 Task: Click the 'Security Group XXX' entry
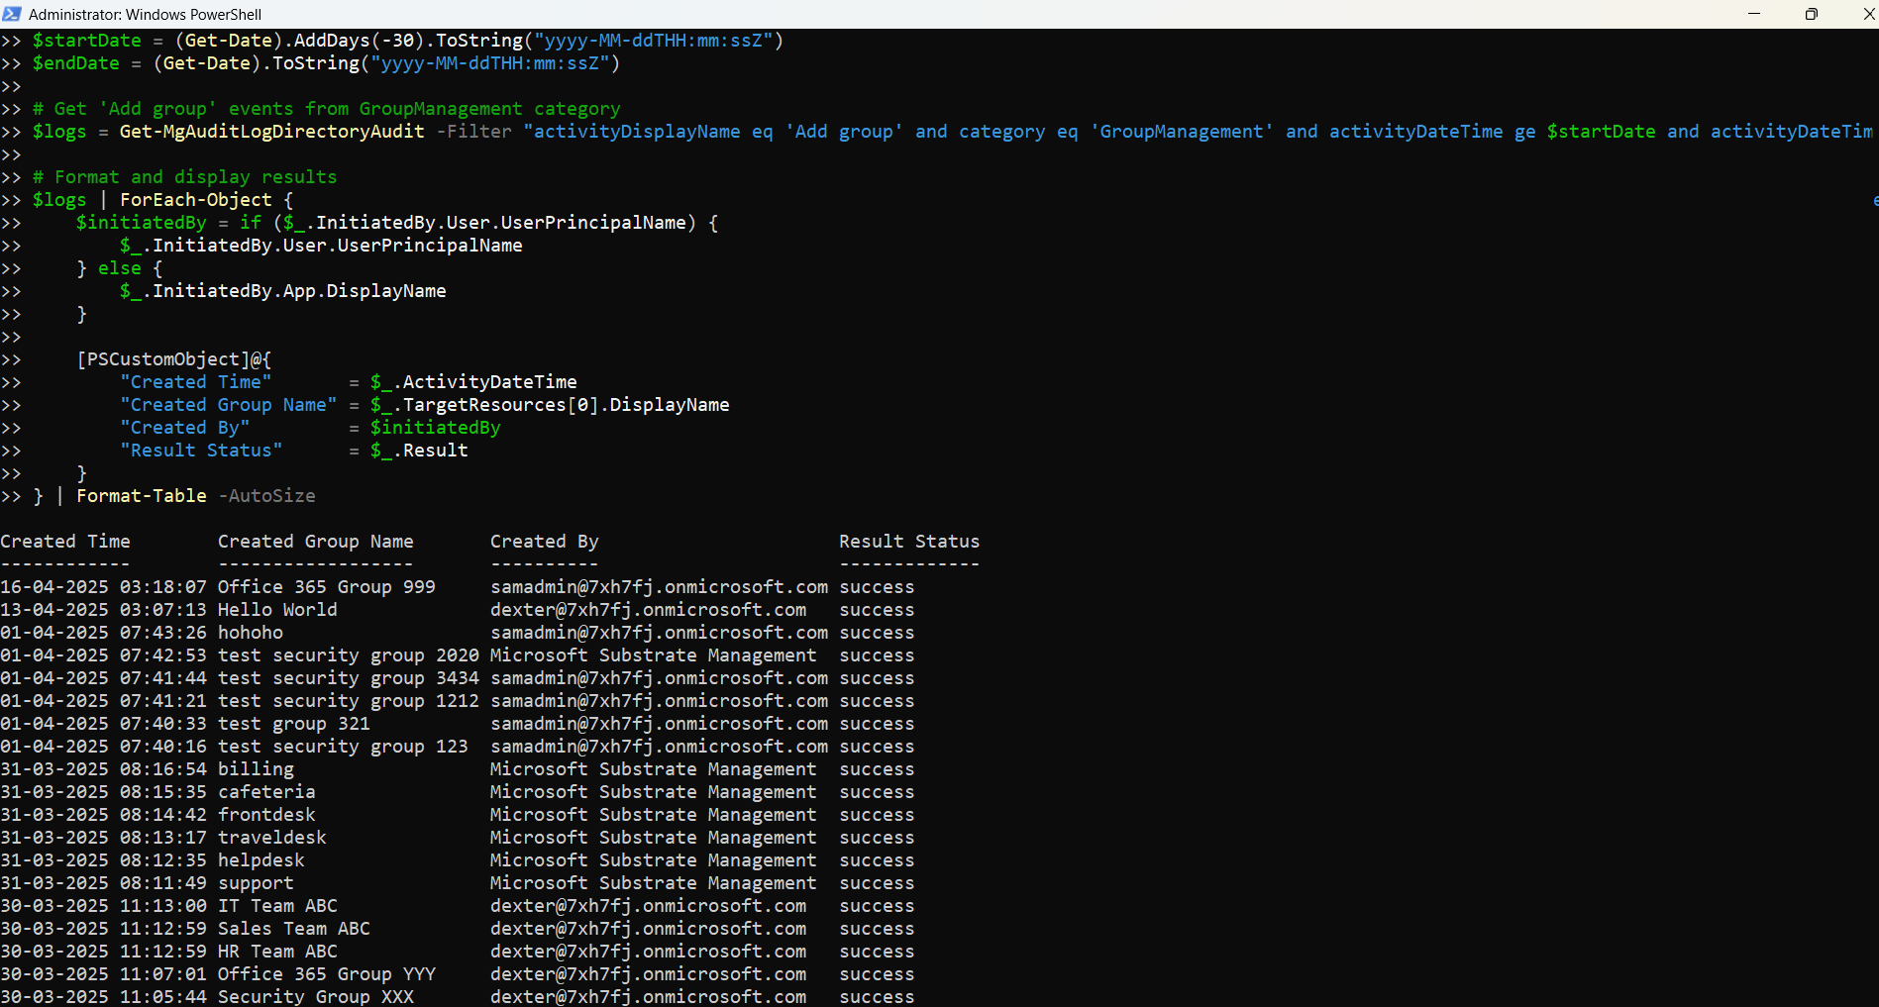click(315, 996)
